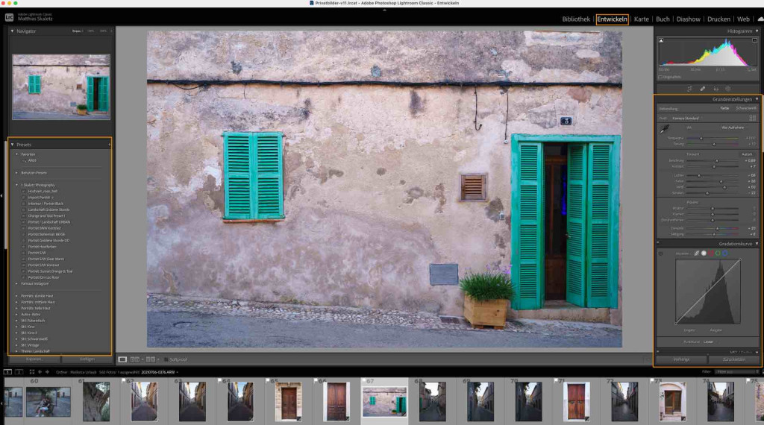Switch to the Karte module
The height and width of the screenshot is (425, 764).
tap(641, 19)
